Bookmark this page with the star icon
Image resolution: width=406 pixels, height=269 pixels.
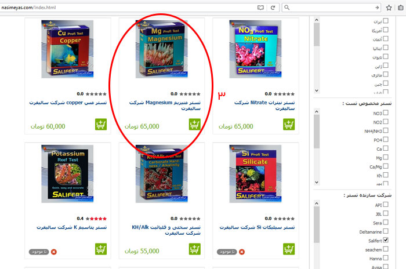(389, 8)
